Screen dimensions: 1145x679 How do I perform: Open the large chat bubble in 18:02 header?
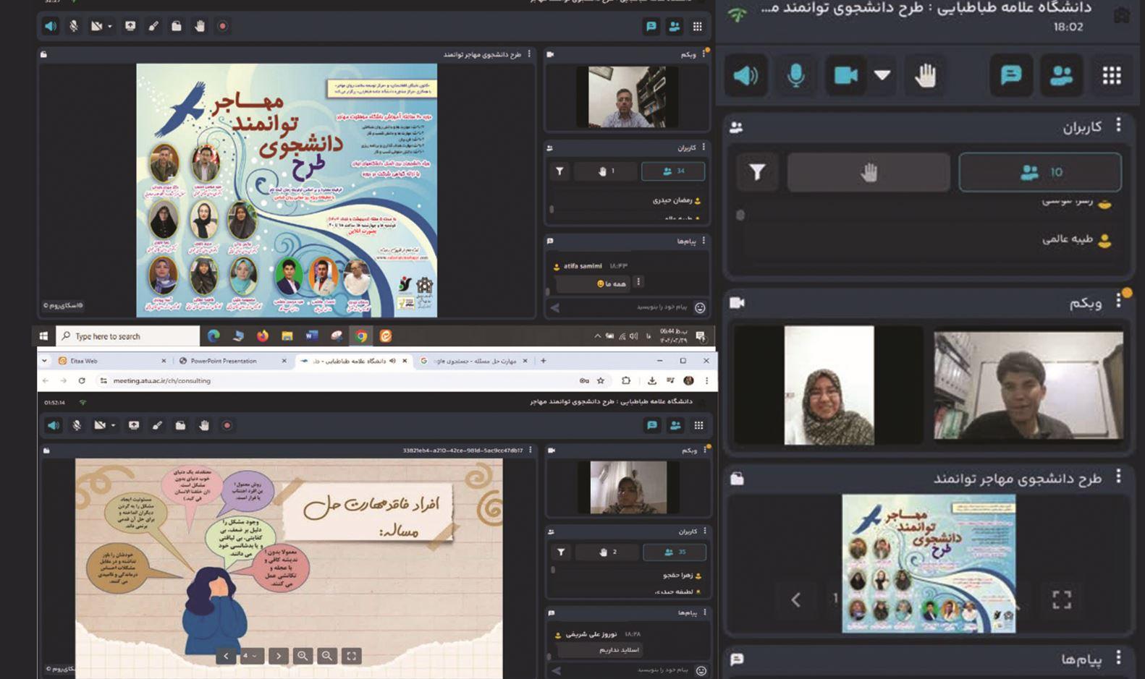point(1011,75)
